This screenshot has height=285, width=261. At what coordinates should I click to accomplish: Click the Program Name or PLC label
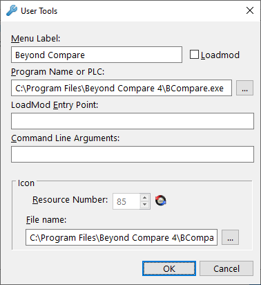pyautogui.click(x=57, y=72)
